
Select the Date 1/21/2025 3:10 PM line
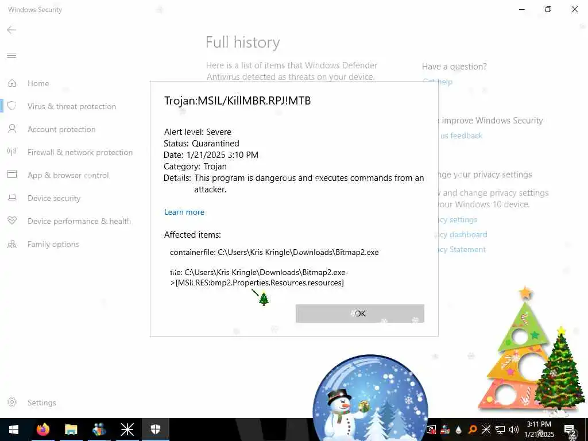click(x=211, y=155)
